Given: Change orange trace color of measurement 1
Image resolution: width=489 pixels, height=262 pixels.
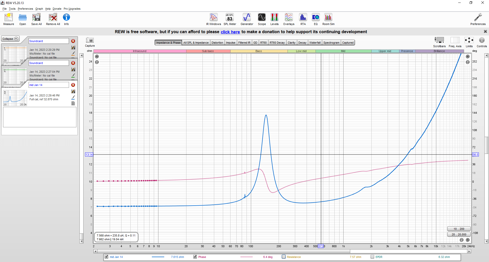Looking at the screenshot, I should tap(73, 54).
